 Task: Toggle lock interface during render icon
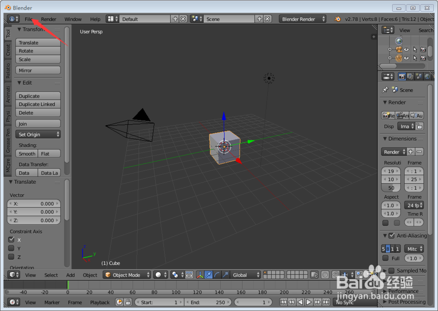pyautogui.click(x=419, y=126)
